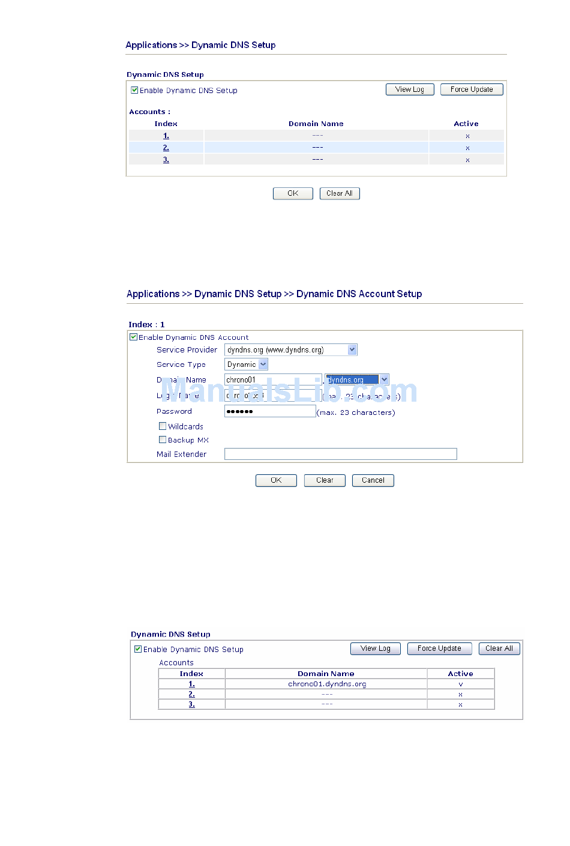Open Service Type Dynamic dropdown
Viewport: 570px width, 846px height.
coord(247,364)
